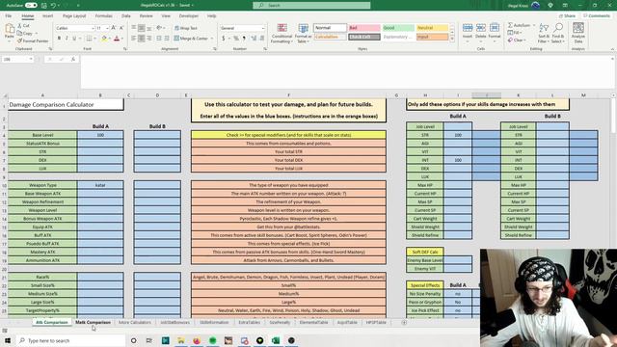
Task: Apply the red Font Color swatch
Action: [x=117, y=39]
